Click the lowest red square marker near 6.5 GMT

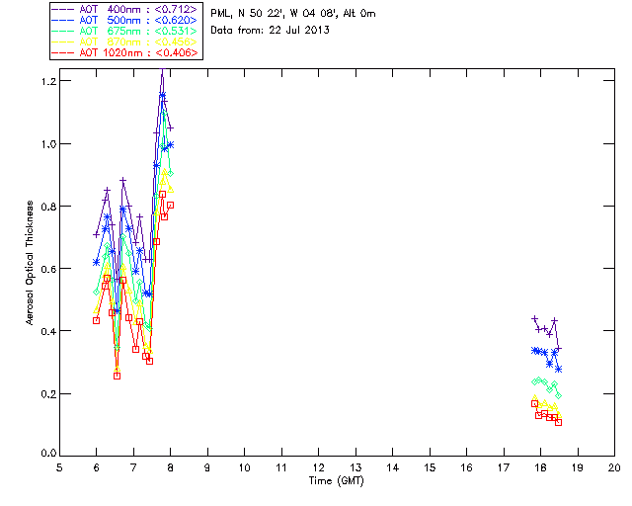coord(117,376)
